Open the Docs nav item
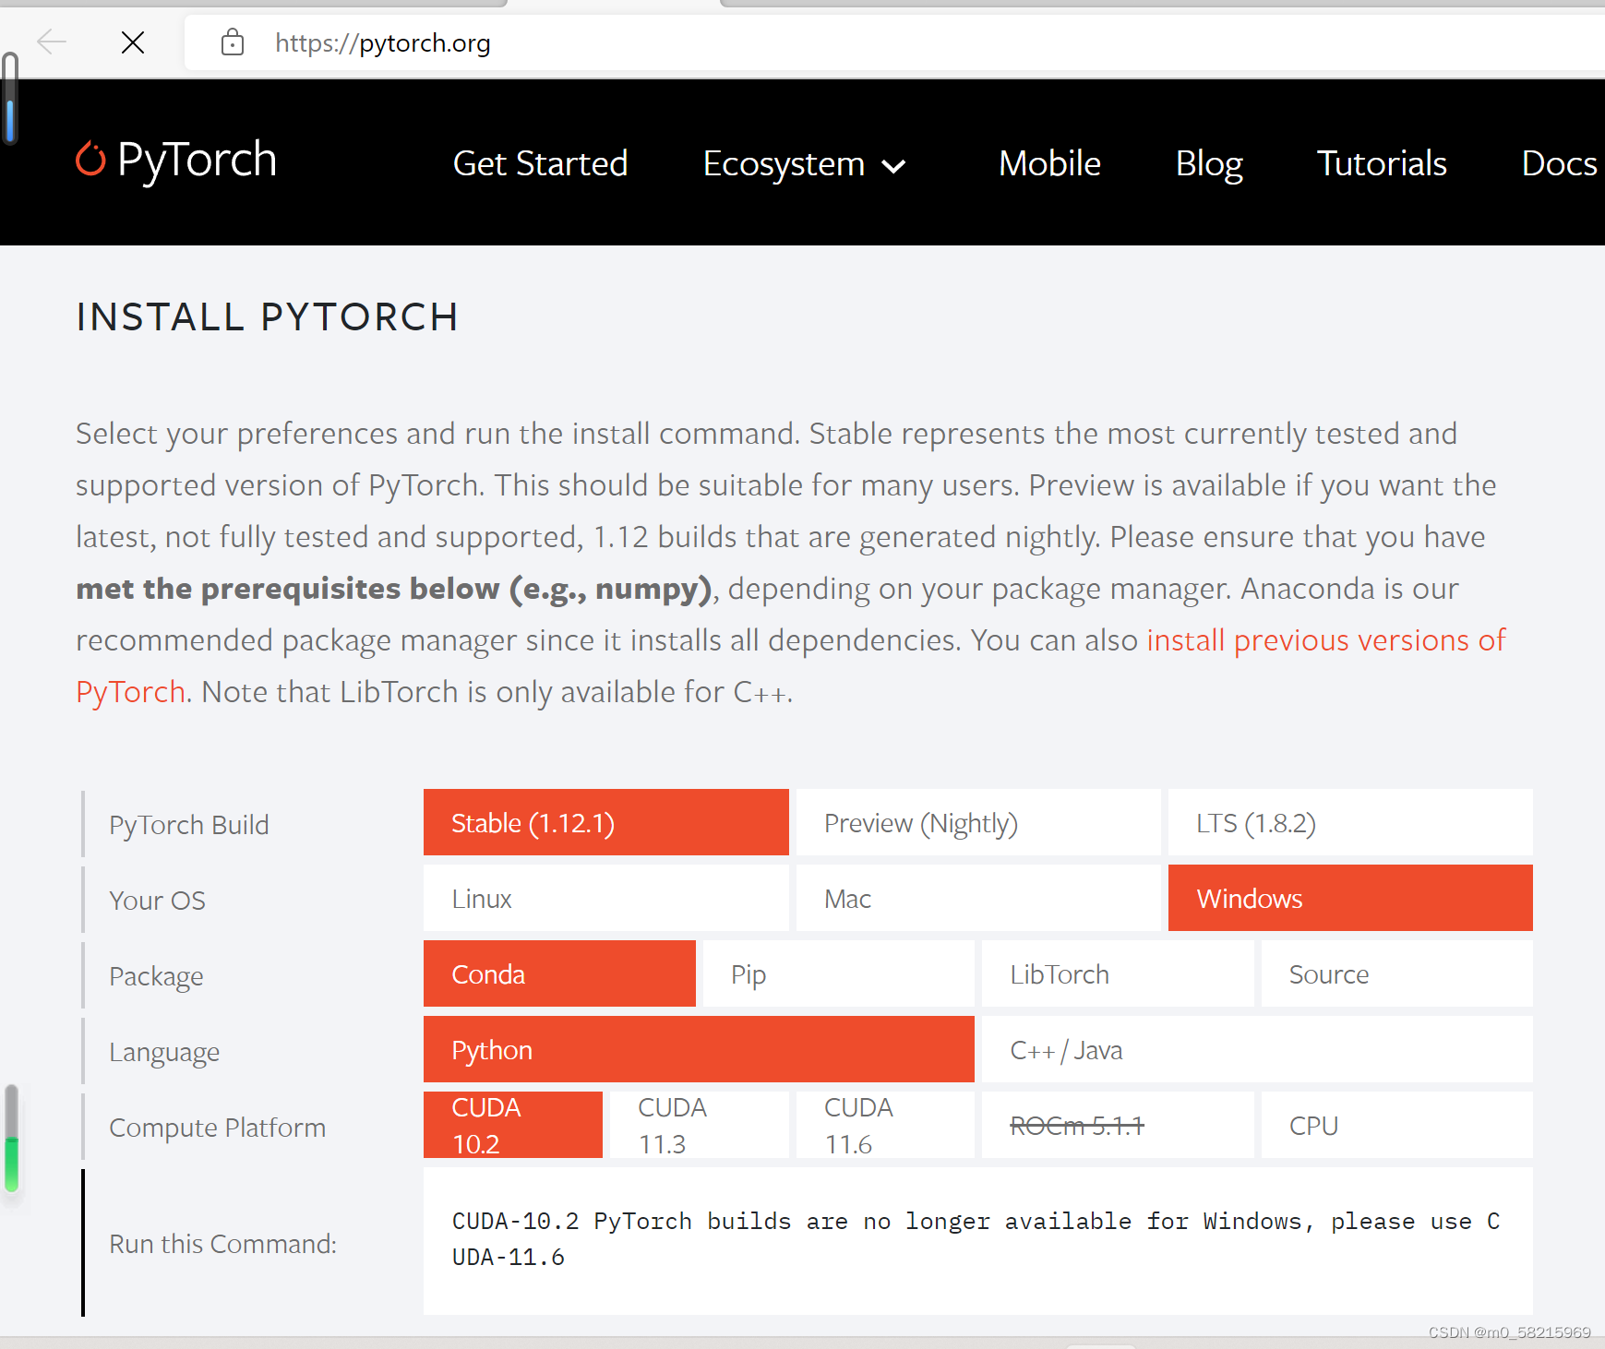 (x=1559, y=163)
